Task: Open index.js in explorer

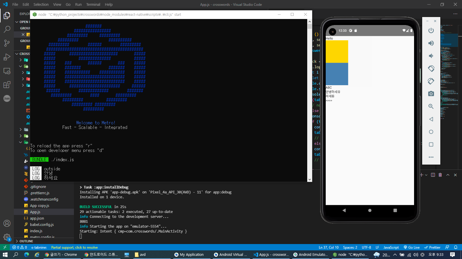Action: [x=44, y=231]
